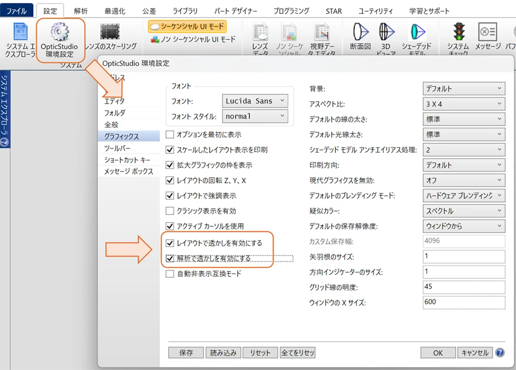
Task: Open the 背景 dropdown
Action: click(464, 89)
